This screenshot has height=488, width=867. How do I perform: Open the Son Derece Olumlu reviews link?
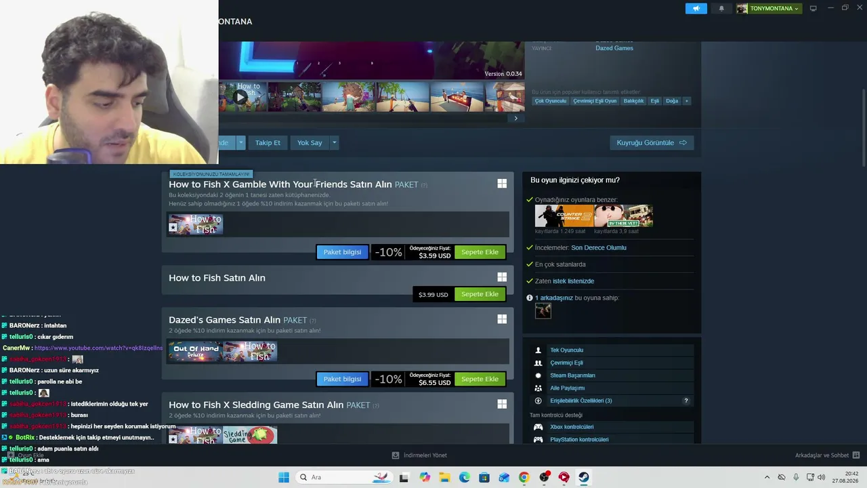click(x=599, y=247)
